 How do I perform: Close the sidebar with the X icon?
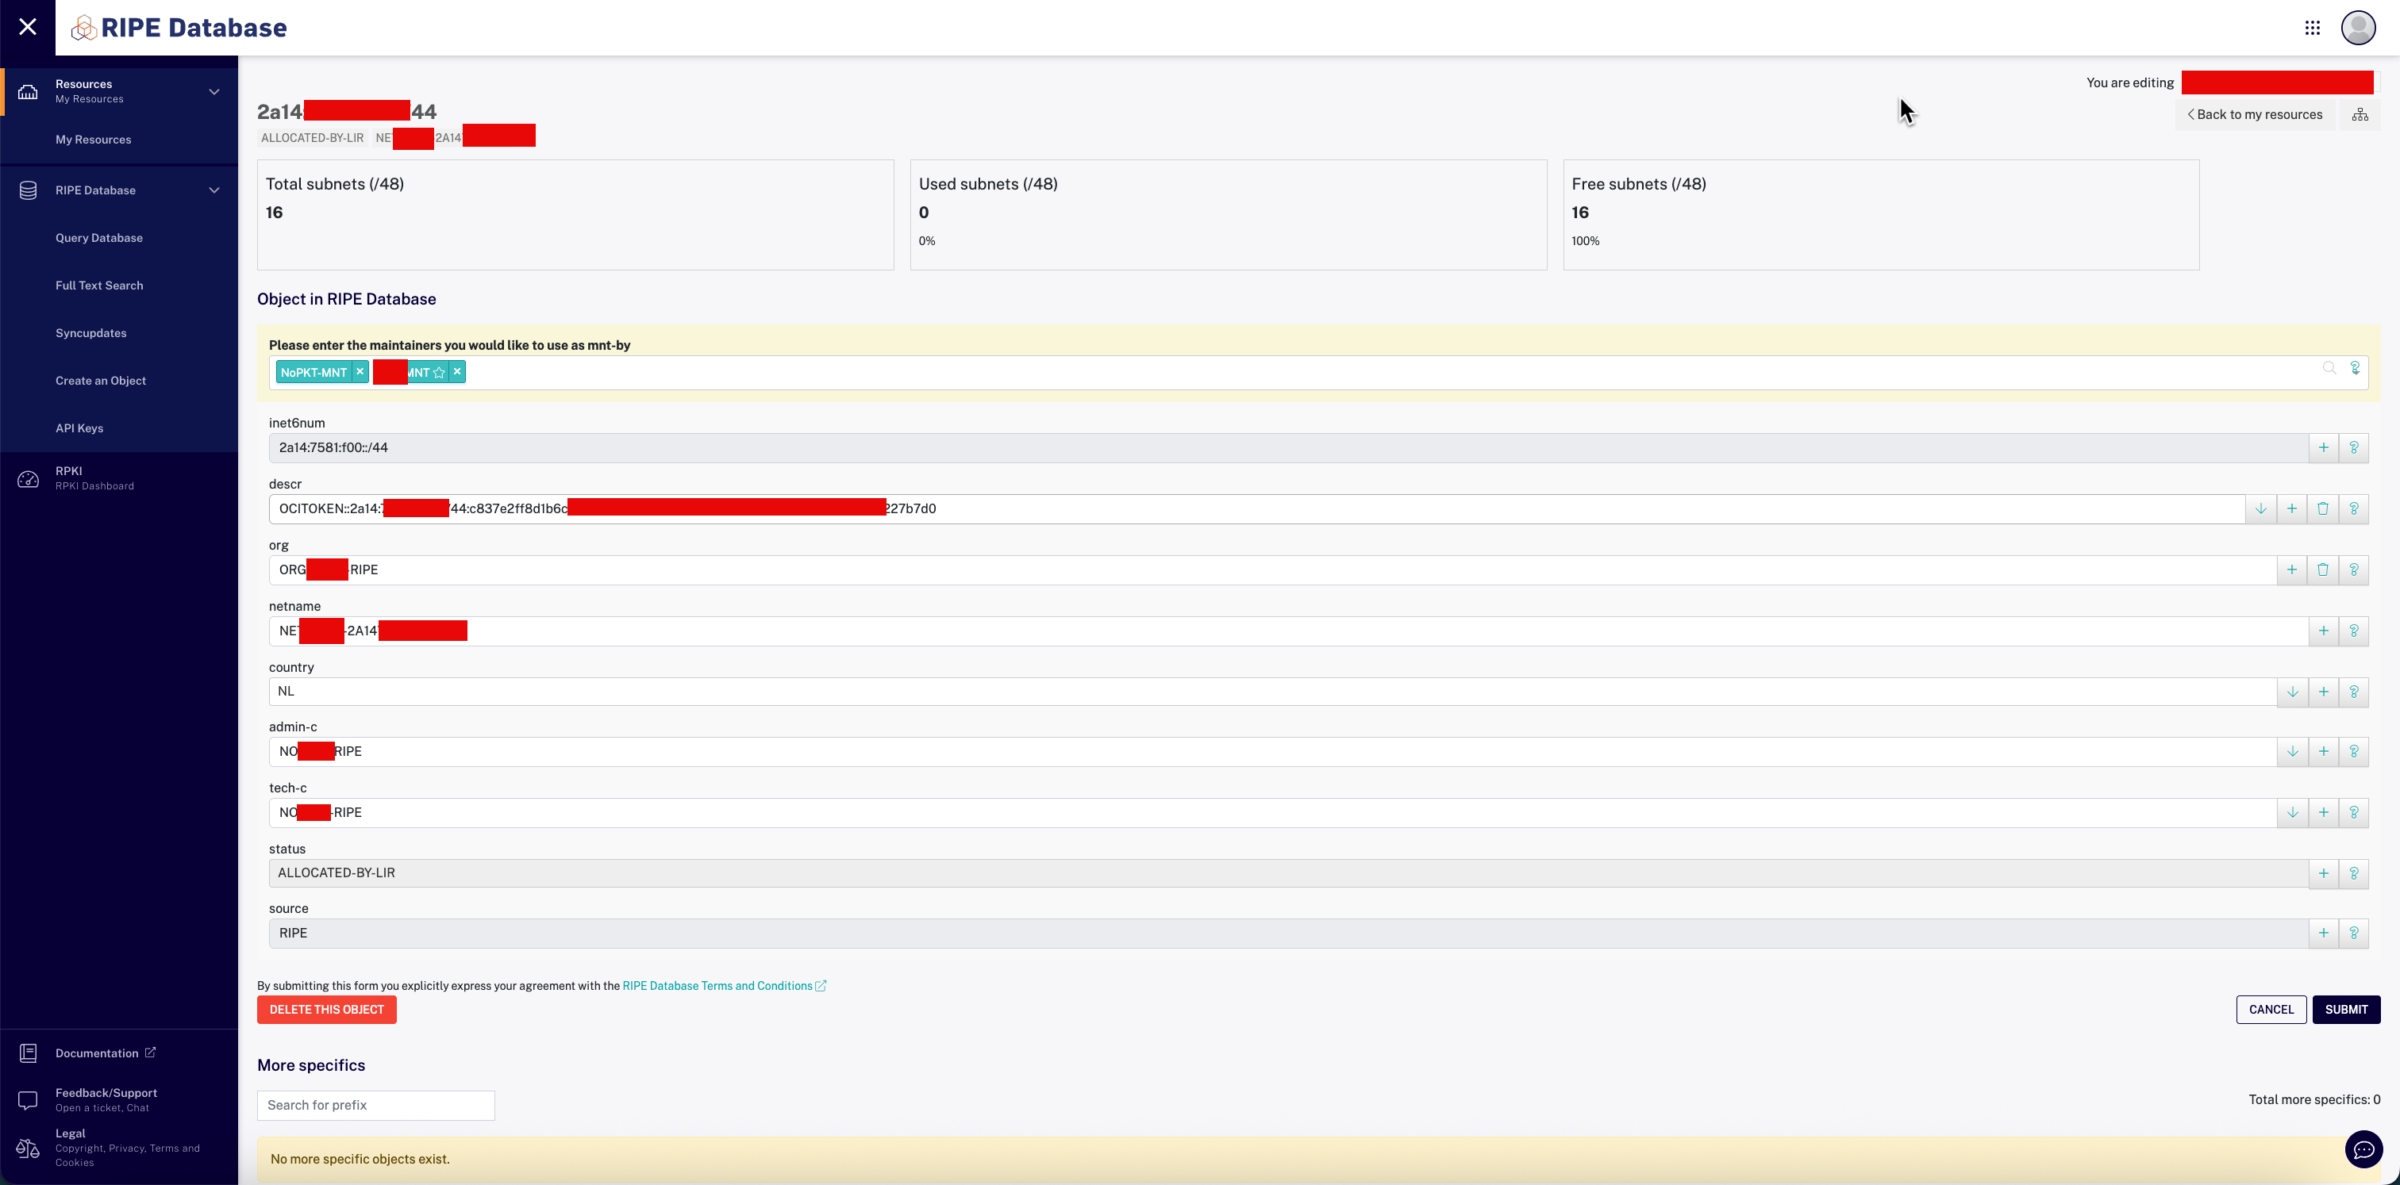[28, 27]
